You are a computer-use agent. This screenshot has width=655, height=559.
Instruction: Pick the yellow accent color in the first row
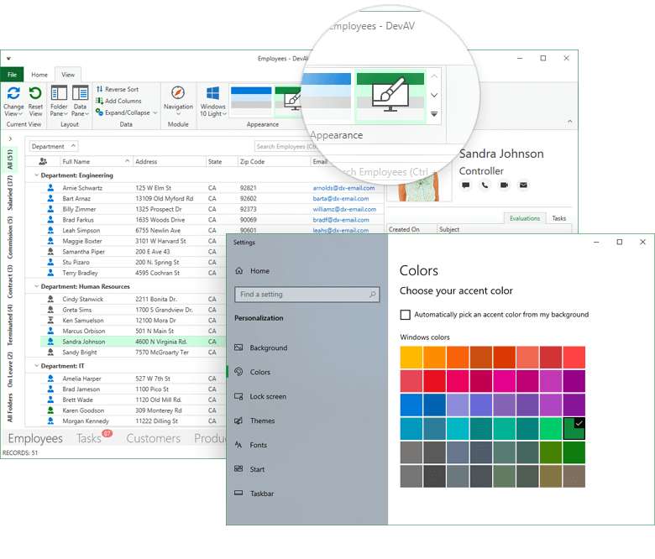[411, 358]
